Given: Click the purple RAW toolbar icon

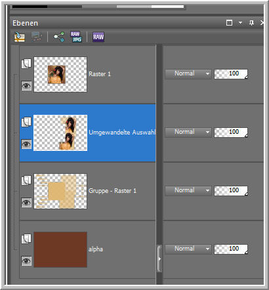Looking at the screenshot, I should click(x=98, y=37).
